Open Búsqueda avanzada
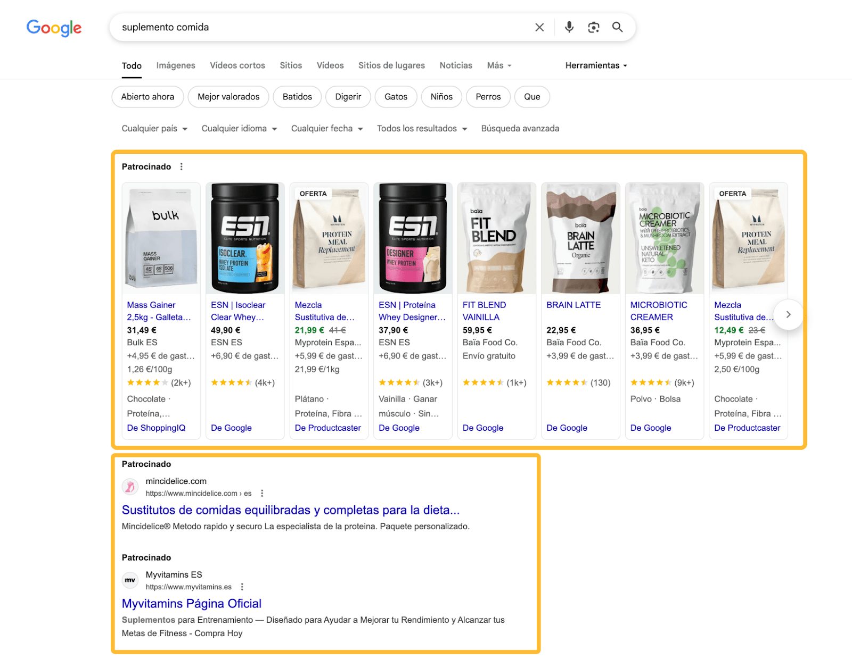The width and height of the screenshot is (852, 659). tap(520, 128)
